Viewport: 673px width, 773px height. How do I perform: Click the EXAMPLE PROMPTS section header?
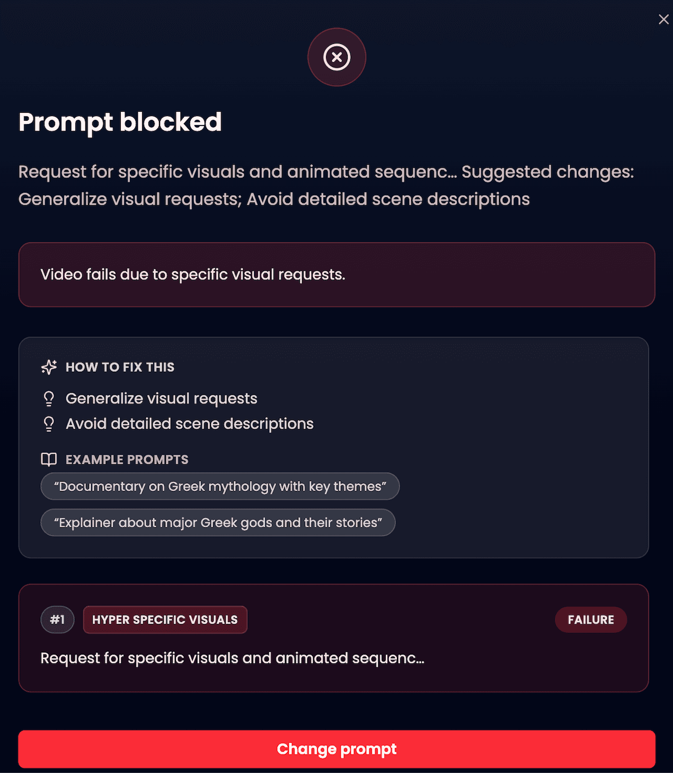pos(127,459)
